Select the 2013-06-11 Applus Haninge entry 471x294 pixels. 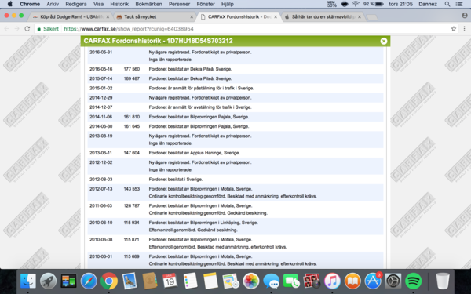235,153
